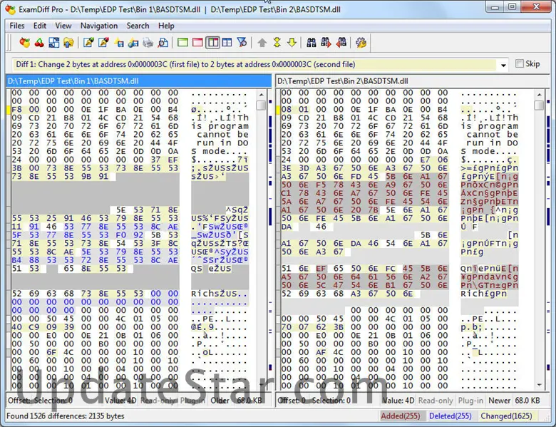Go to previous difference using gray up arrow
The height and width of the screenshot is (427, 556).
pos(262,43)
